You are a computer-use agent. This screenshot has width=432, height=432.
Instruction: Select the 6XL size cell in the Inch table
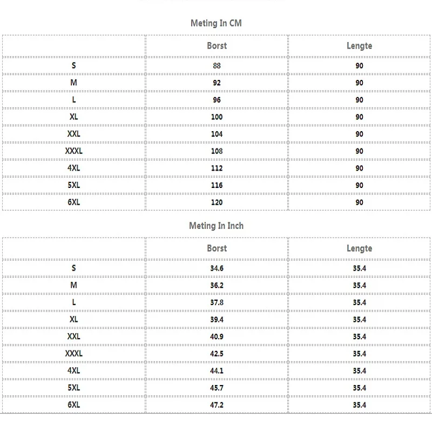click(74, 404)
